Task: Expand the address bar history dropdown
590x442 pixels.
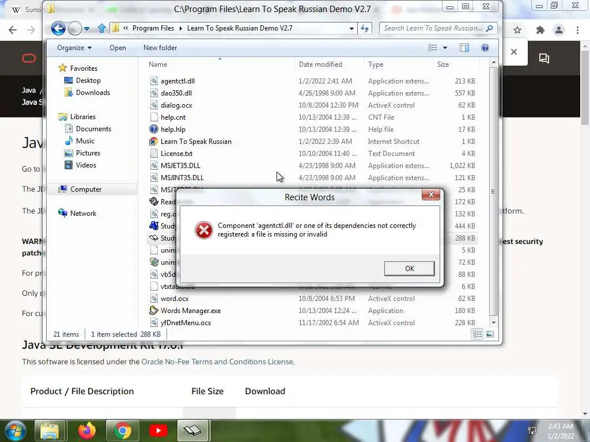Action: (x=351, y=28)
